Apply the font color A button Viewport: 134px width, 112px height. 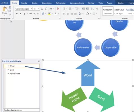56,14
